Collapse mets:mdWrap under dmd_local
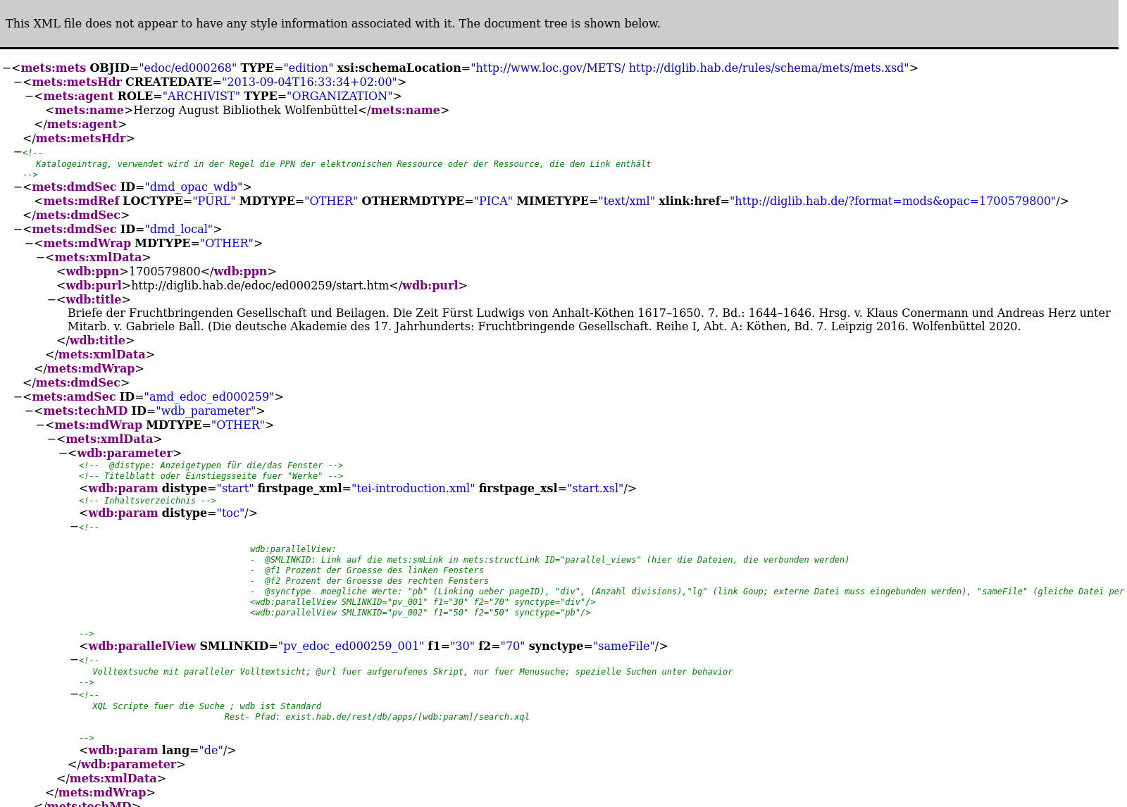Screen dimensions: 1127x807 [29, 244]
